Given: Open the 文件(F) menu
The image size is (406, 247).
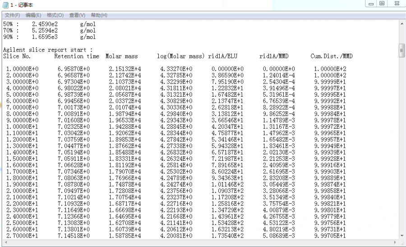Looking at the screenshot, I should tap(12, 15).
